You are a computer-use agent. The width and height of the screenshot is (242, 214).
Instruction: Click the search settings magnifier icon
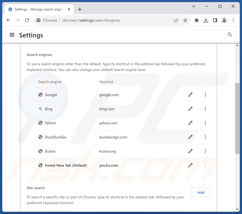(230, 35)
